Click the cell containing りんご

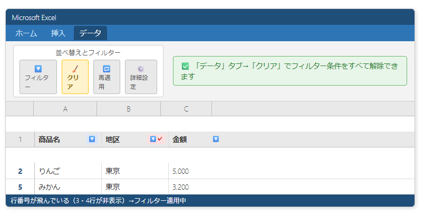click(68, 171)
